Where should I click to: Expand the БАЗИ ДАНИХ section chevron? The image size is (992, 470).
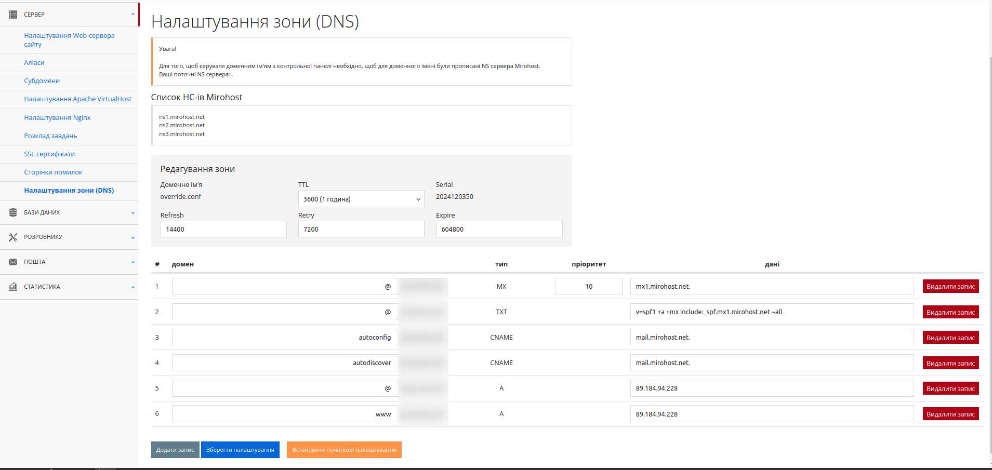[x=133, y=213]
